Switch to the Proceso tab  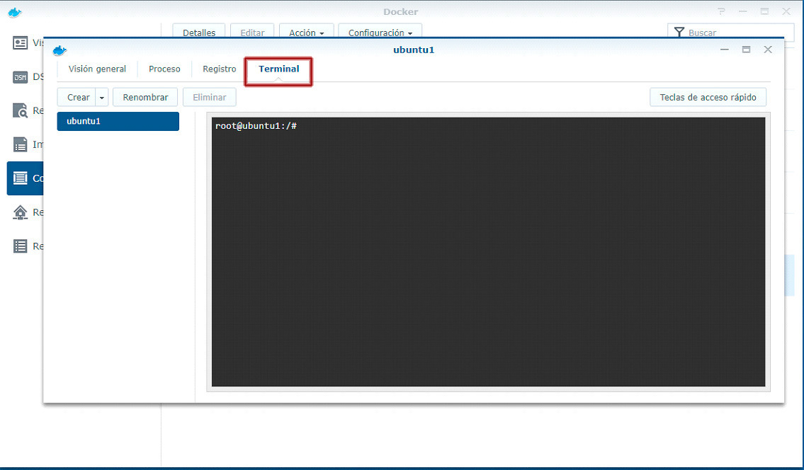tap(164, 69)
